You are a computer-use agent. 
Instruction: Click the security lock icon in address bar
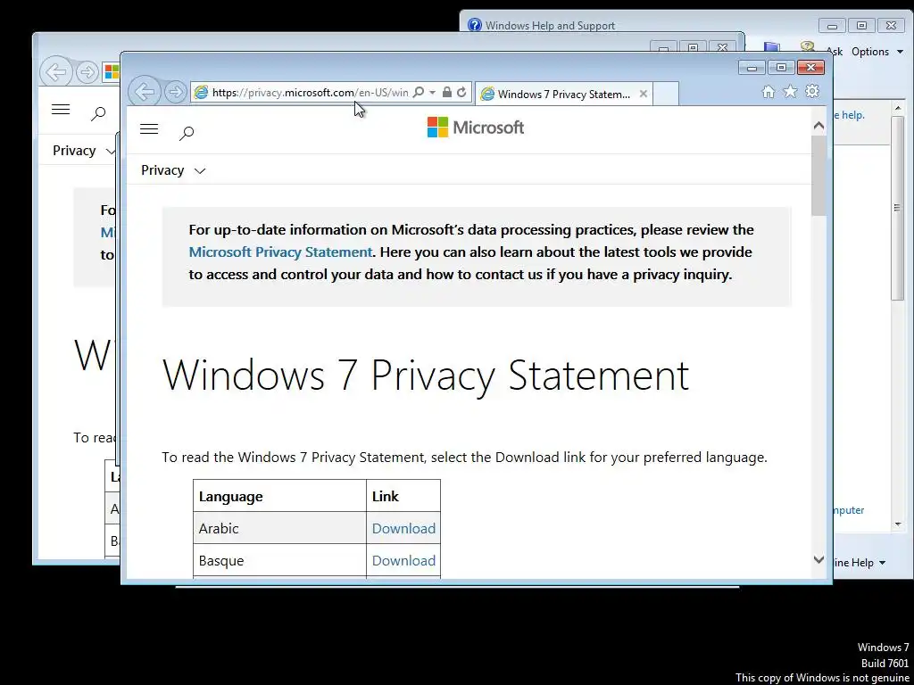[x=447, y=92]
